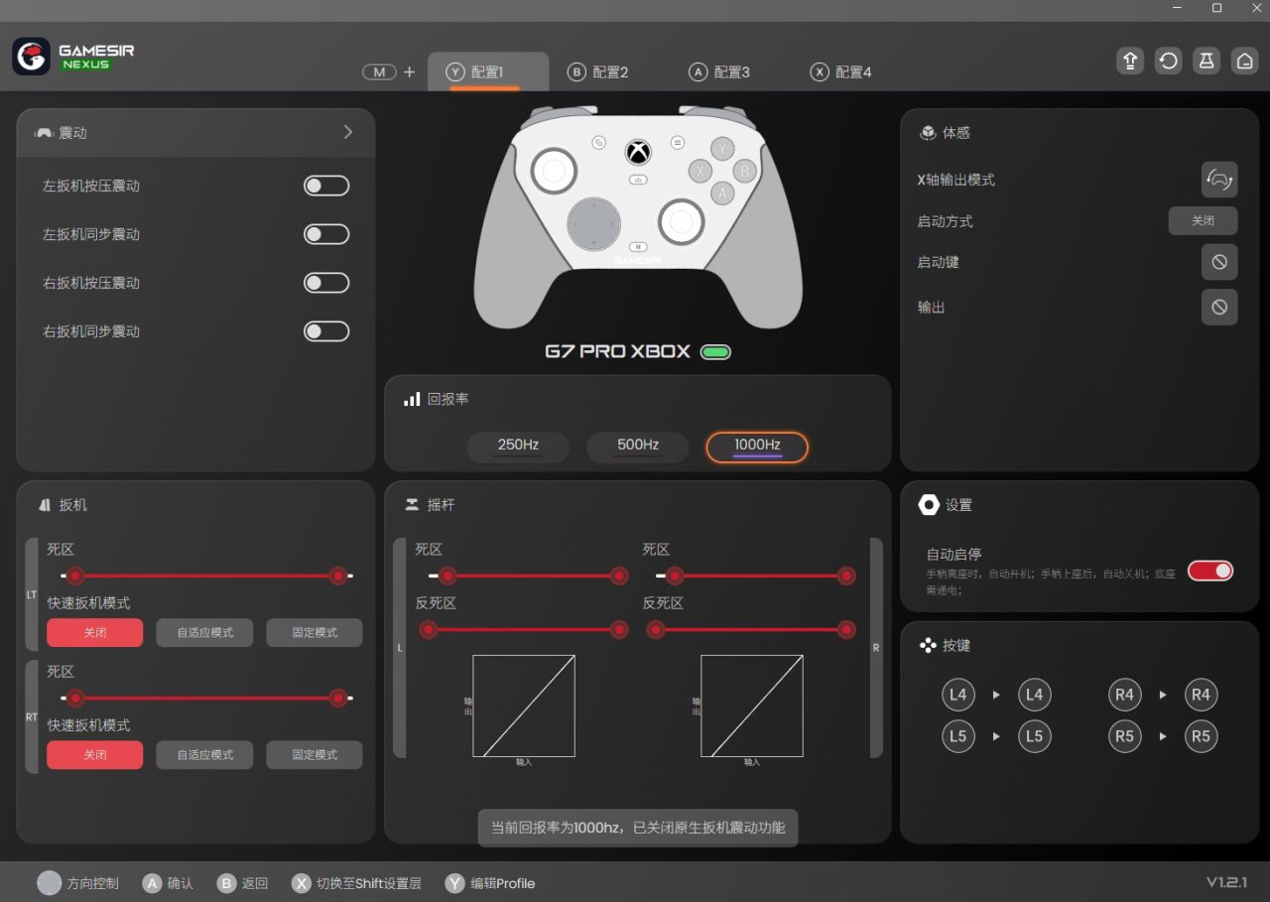Select the 1000Hz polling rate

click(x=757, y=448)
